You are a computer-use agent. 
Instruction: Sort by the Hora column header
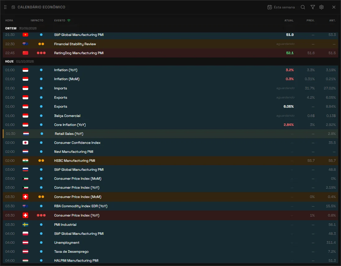coord(9,20)
